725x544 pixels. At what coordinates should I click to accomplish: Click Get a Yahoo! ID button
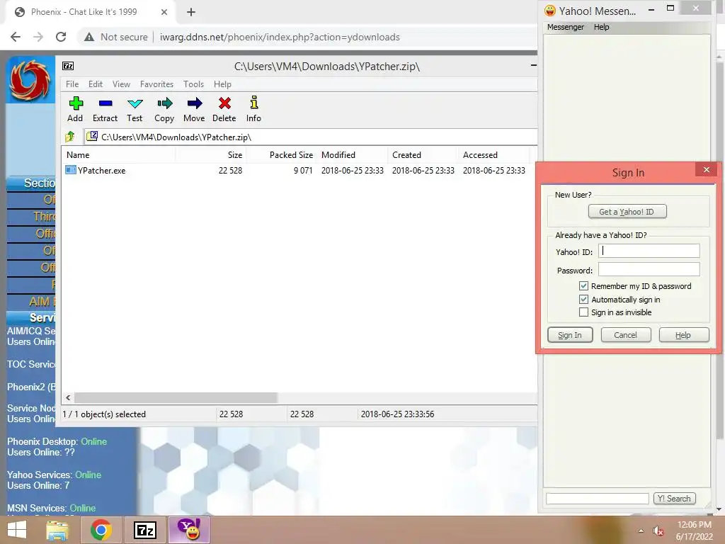click(627, 211)
